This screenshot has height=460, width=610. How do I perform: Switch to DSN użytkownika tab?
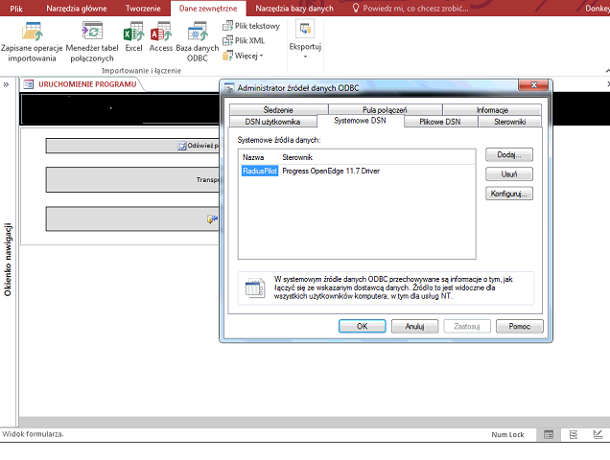[272, 122]
